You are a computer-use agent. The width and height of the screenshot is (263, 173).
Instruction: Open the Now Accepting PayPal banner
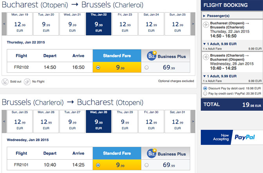pos(232,137)
